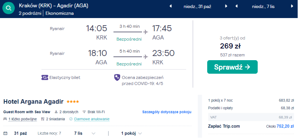Click the COVID-19 safety shield icon
Viewport: 298px width, 138px height.
117,77
